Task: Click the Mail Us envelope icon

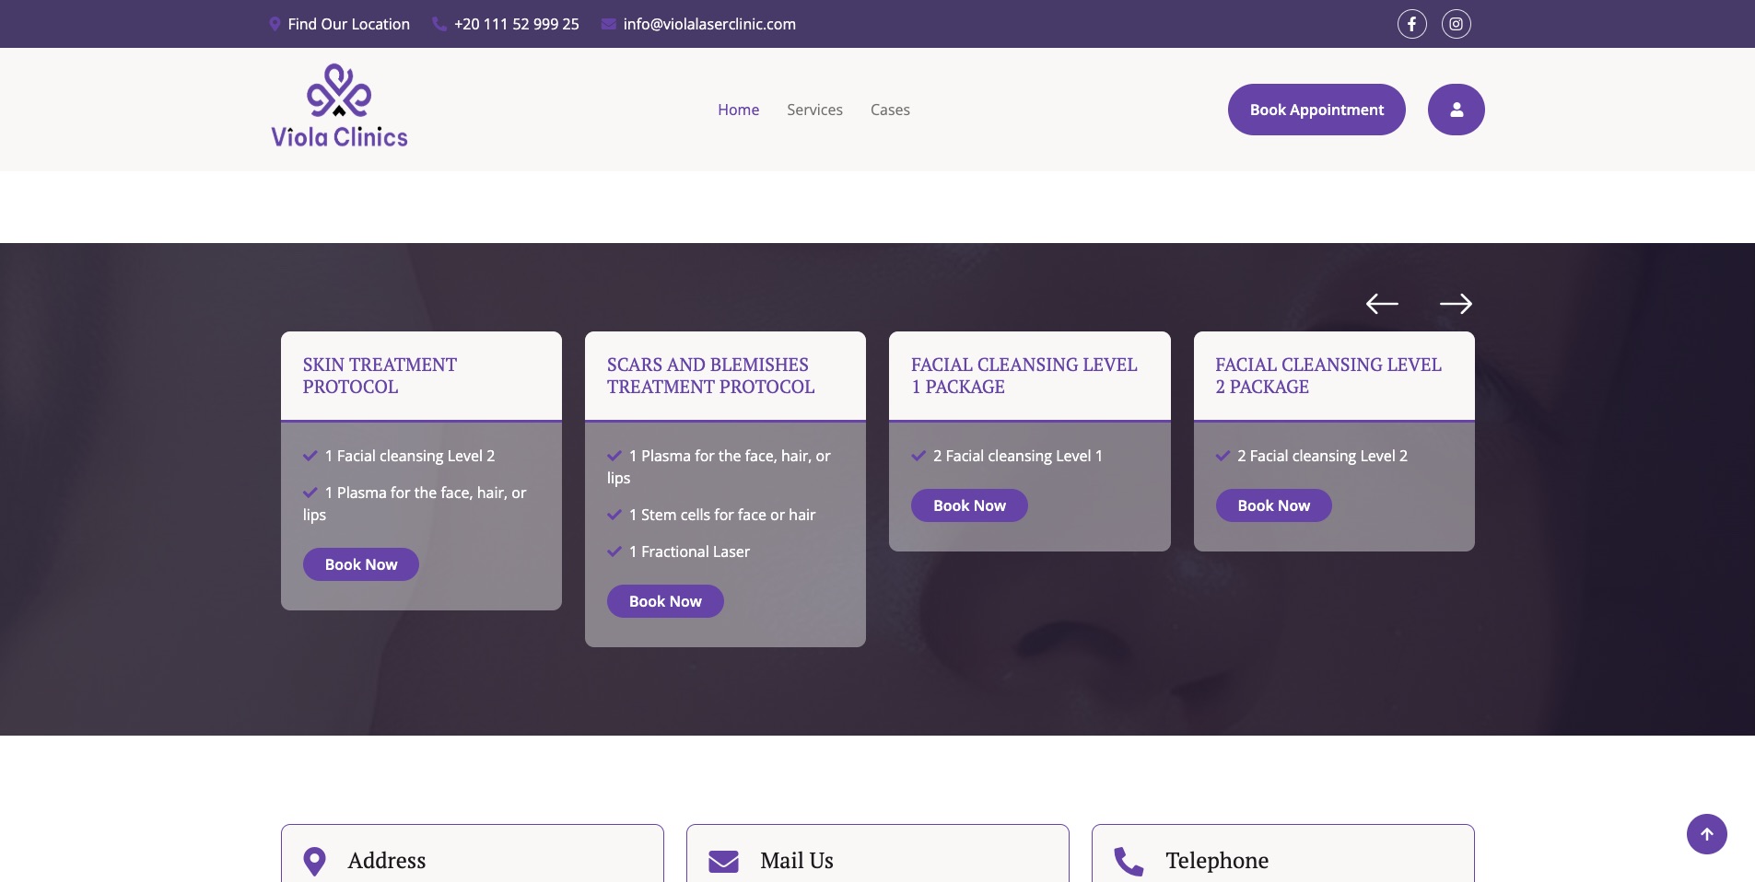Action: pyautogui.click(x=723, y=861)
